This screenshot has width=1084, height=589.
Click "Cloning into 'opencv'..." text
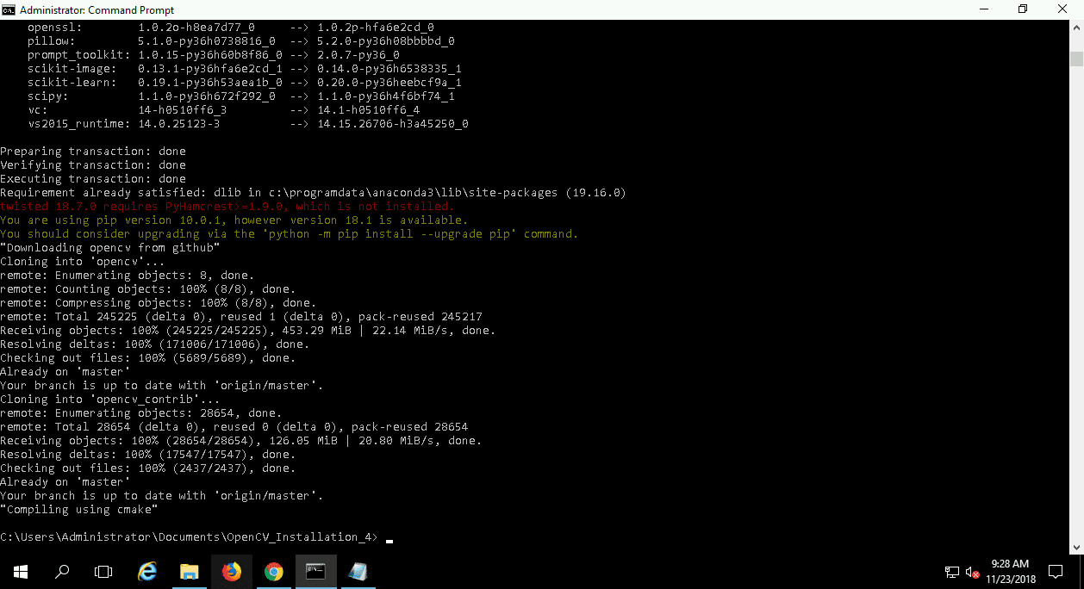pyautogui.click(x=83, y=262)
